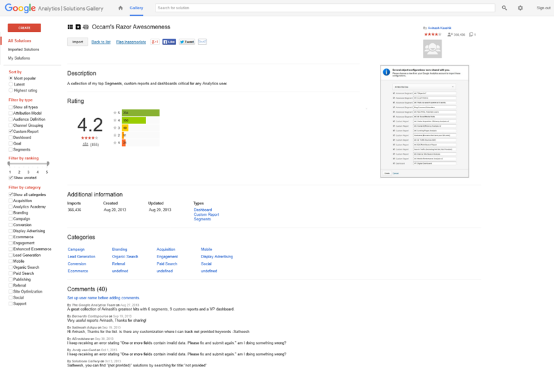
Task: Select My Solutions in sidebar
Action: 19,58
